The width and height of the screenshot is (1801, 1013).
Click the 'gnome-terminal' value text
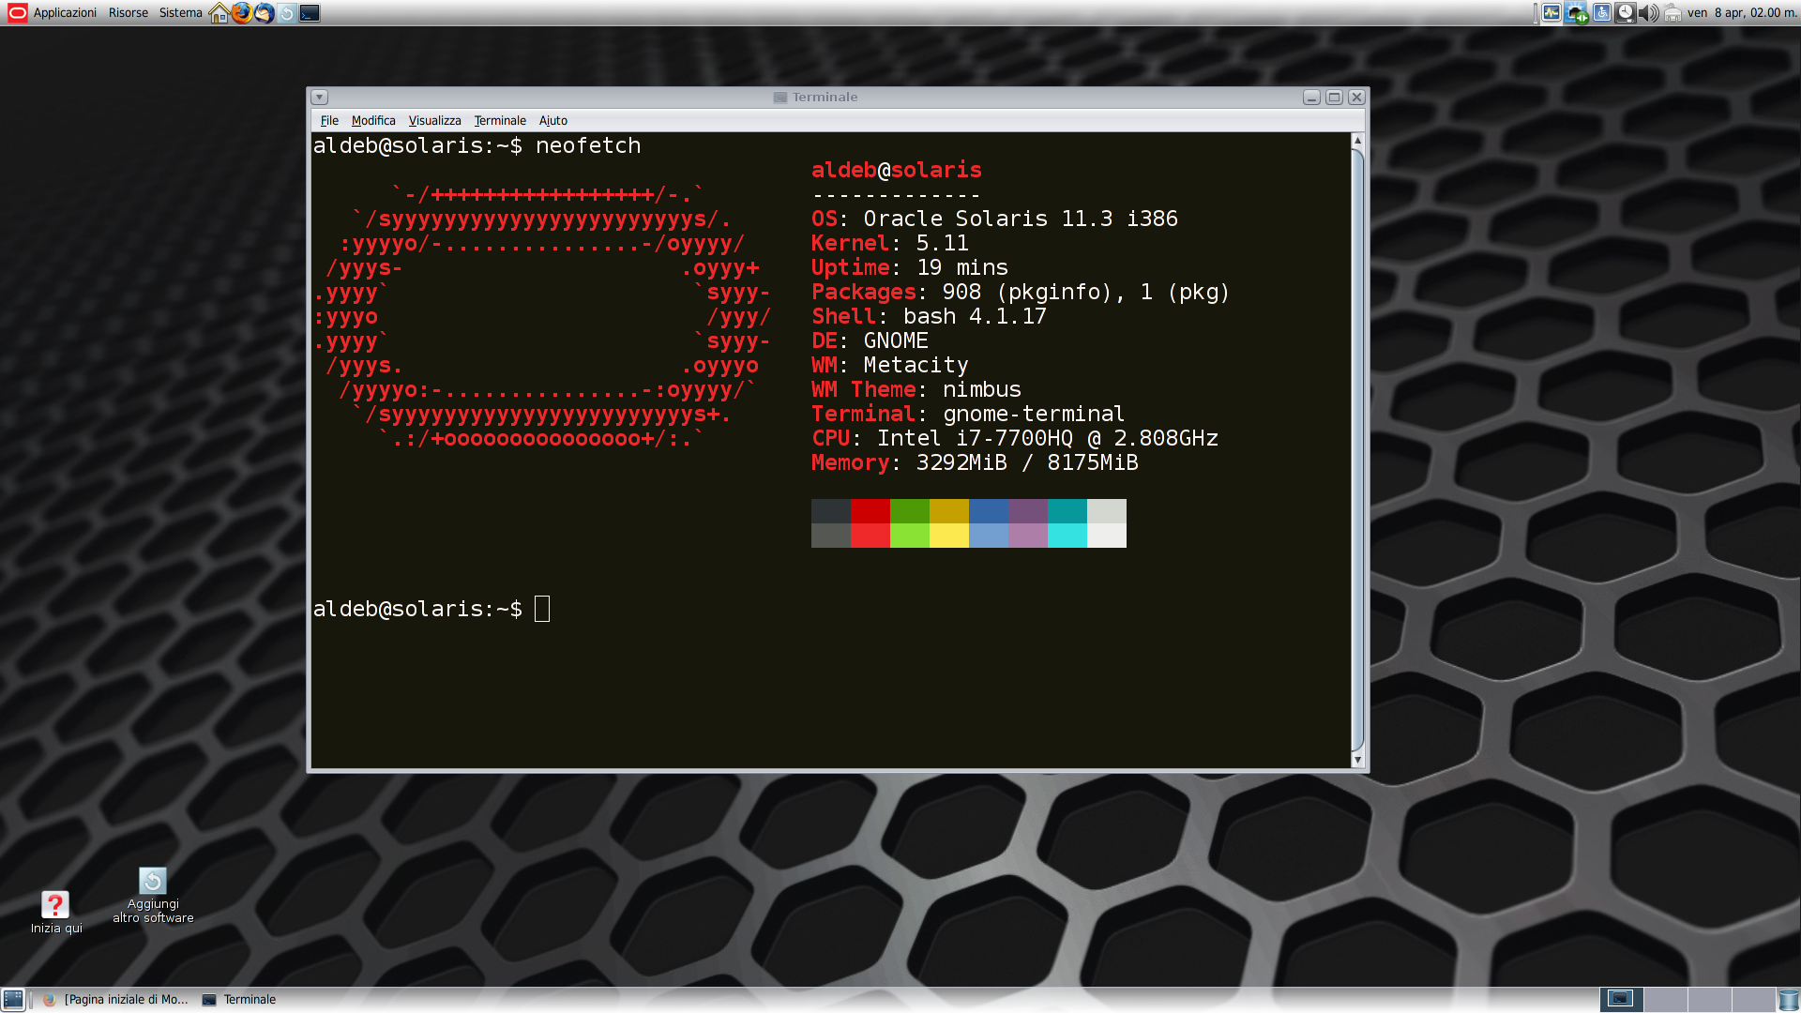(x=1034, y=414)
